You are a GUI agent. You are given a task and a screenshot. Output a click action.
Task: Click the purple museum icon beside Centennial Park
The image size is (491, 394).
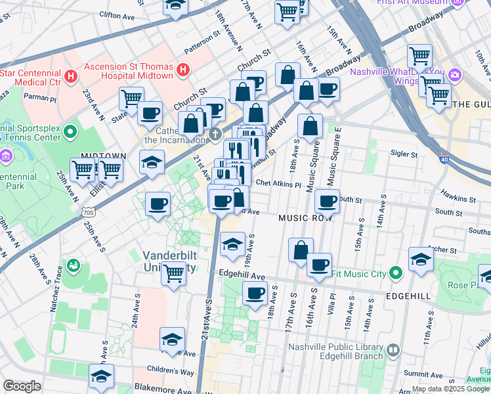(x=7, y=156)
